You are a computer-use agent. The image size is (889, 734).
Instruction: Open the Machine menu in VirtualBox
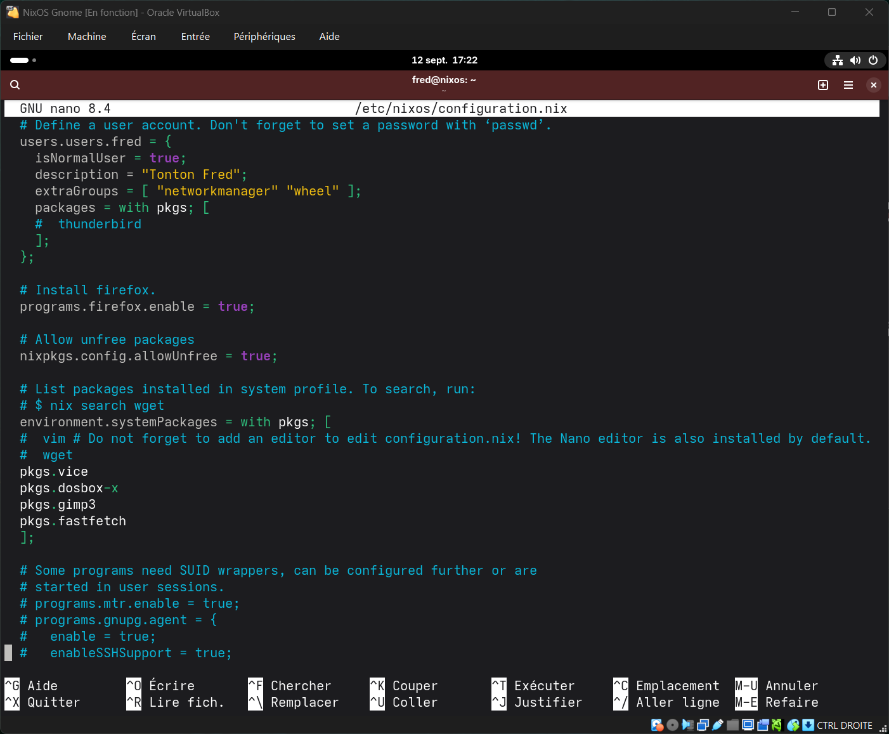pyautogui.click(x=87, y=37)
